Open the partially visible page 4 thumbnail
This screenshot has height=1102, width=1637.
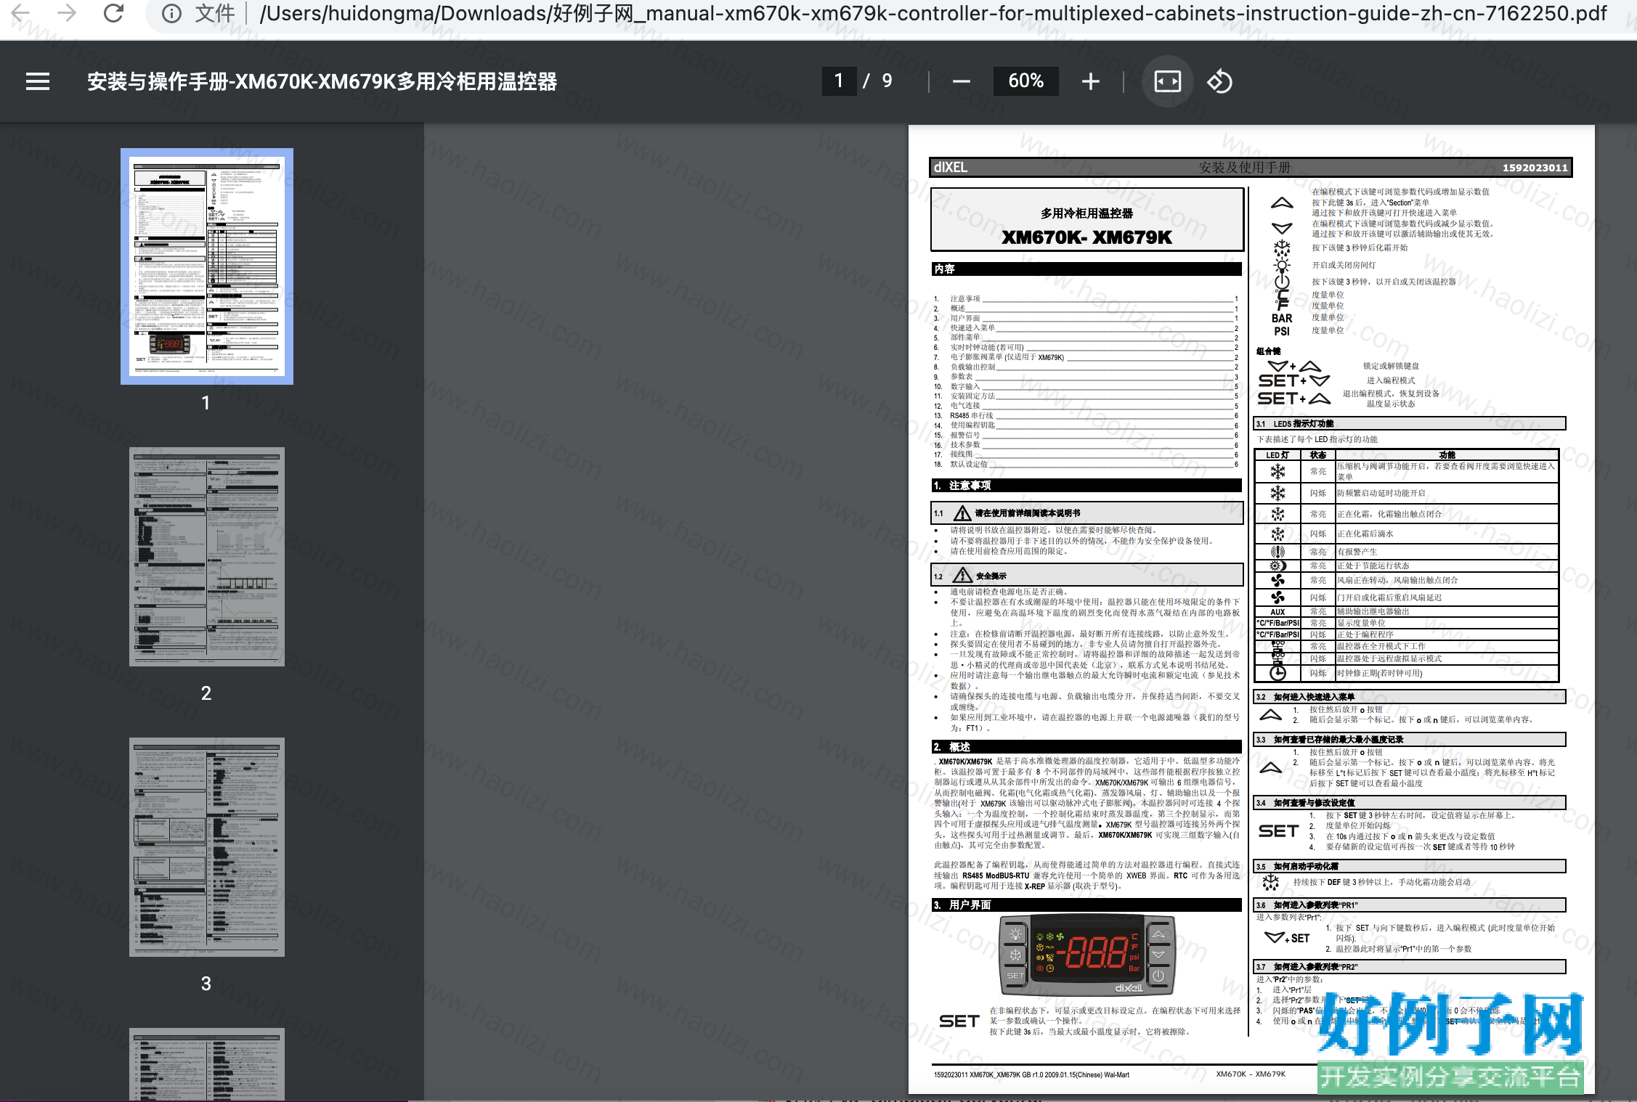[x=207, y=1064]
